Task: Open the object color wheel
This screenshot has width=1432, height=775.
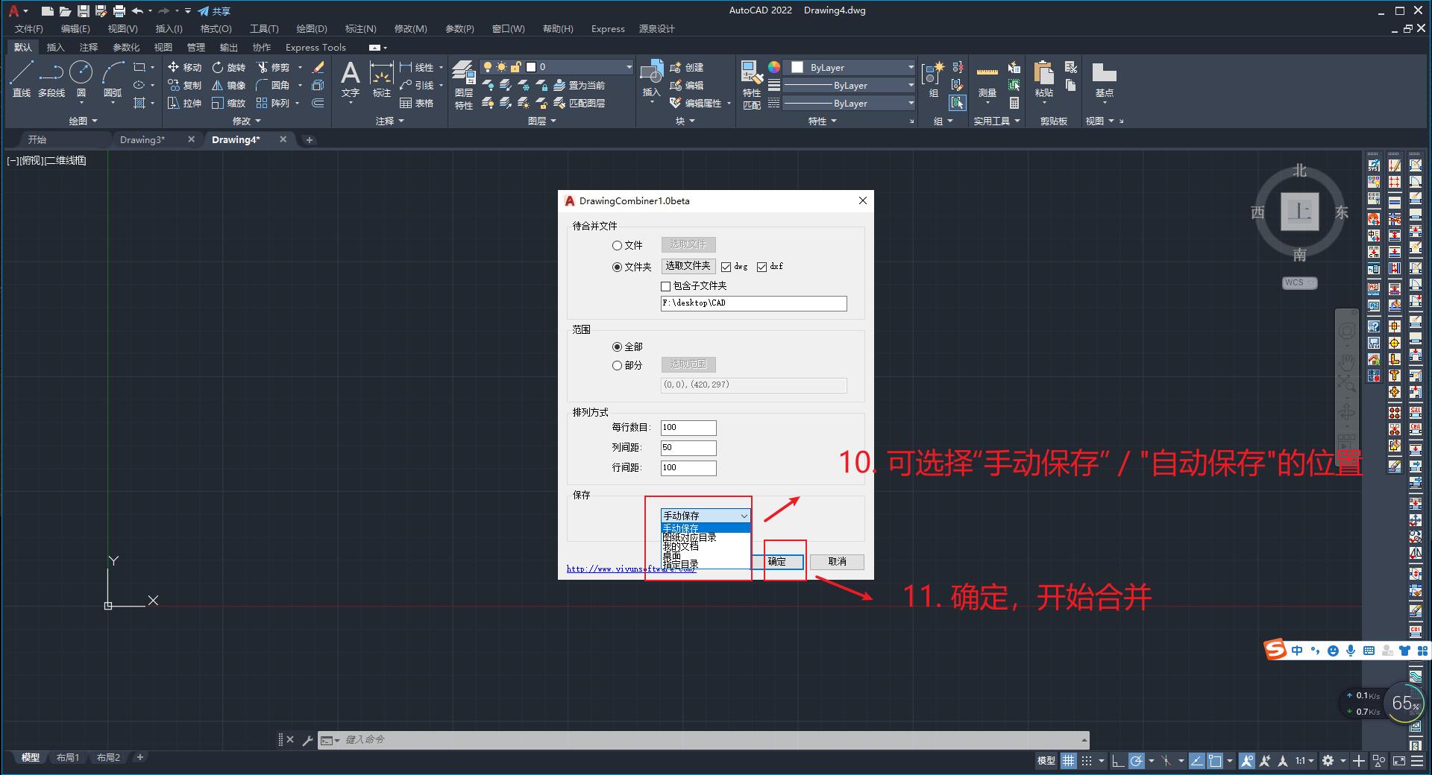Action: click(x=774, y=67)
